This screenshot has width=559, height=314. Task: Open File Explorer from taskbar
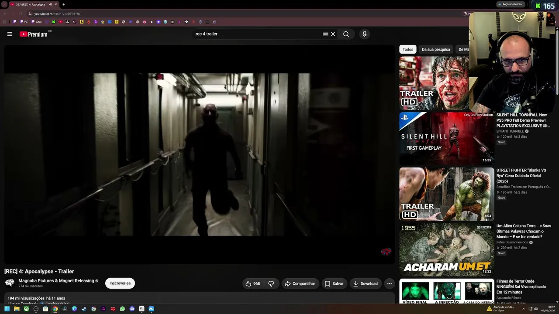17,309
